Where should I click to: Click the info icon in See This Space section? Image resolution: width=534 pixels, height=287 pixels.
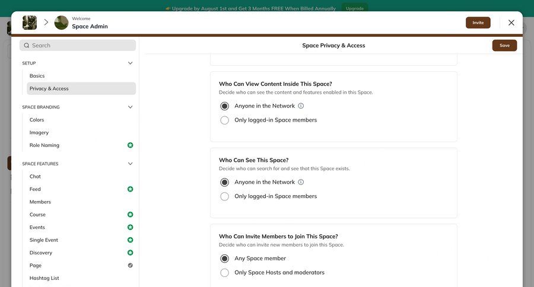coord(301,183)
